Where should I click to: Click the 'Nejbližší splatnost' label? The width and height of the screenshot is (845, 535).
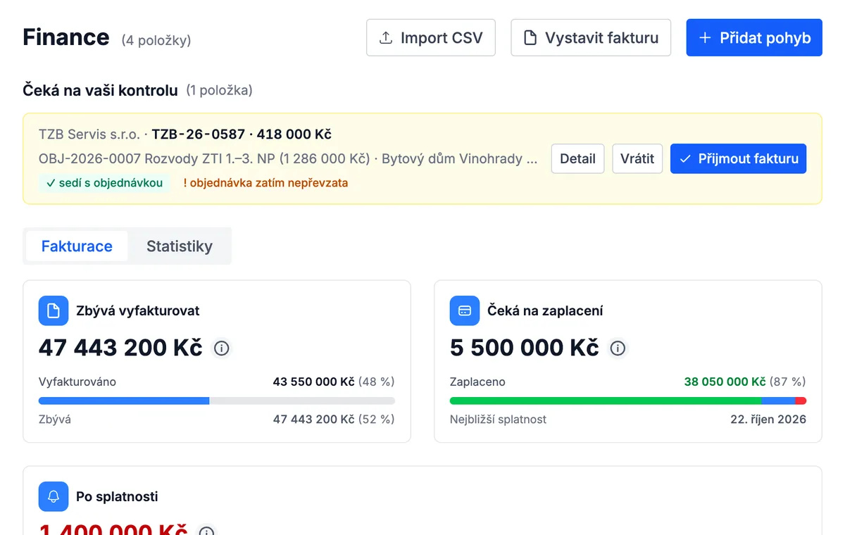[498, 419]
